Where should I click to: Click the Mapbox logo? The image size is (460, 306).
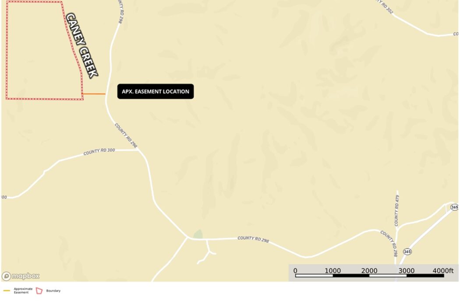click(x=21, y=276)
